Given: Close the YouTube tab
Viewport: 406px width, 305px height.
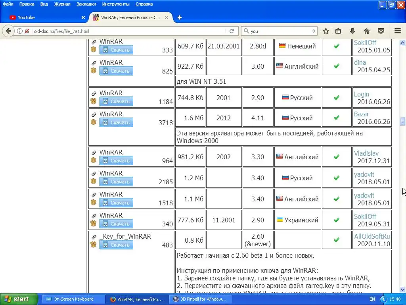Looking at the screenshot, I should point(83,17).
